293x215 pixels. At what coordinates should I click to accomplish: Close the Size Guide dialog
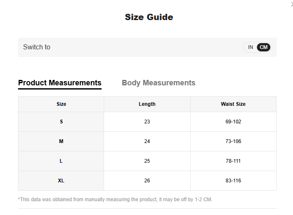pyautogui.click(x=291, y=4)
